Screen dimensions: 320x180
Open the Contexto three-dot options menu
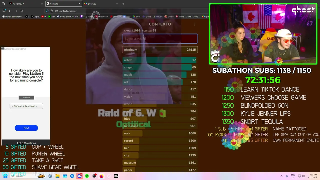point(195,24)
